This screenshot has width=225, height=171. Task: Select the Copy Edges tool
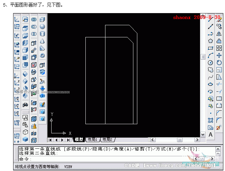pos(34,103)
